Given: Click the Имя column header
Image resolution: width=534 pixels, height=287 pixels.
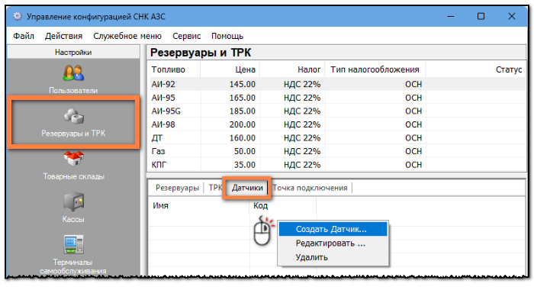Looking at the screenshot, I should (198, 205).
